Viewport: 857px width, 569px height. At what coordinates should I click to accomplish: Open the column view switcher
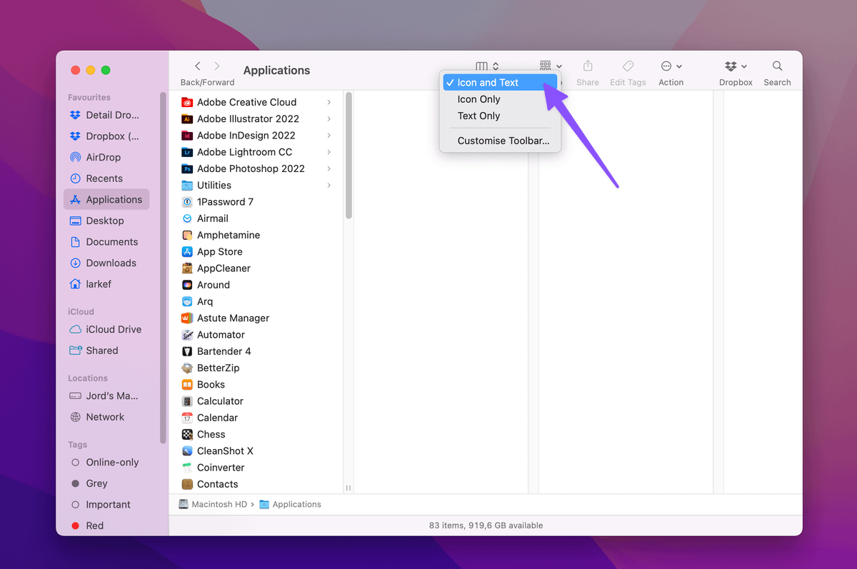click(x=487, y=66)
